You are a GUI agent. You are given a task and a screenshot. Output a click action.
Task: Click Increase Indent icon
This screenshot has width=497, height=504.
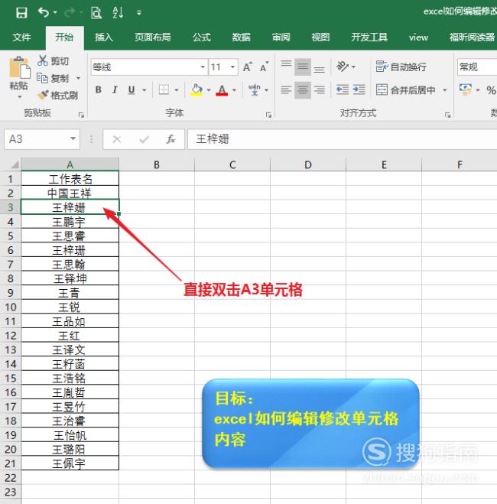click(x=359, y=89)
